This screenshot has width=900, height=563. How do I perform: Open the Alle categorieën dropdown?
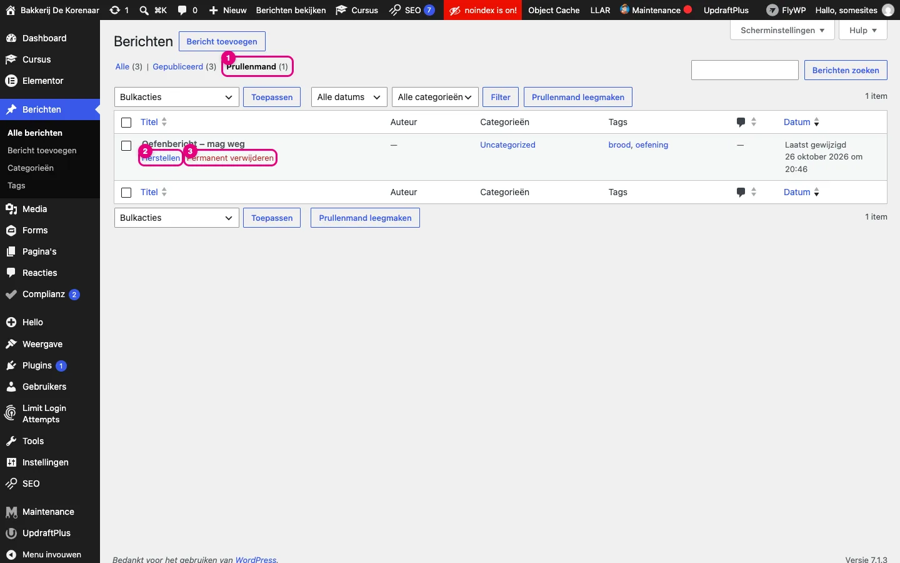(435, 97)
